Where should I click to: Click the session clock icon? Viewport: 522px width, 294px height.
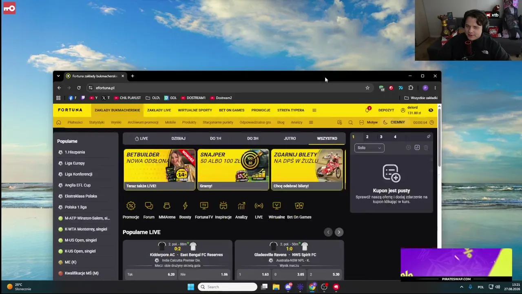coord(431,122)
